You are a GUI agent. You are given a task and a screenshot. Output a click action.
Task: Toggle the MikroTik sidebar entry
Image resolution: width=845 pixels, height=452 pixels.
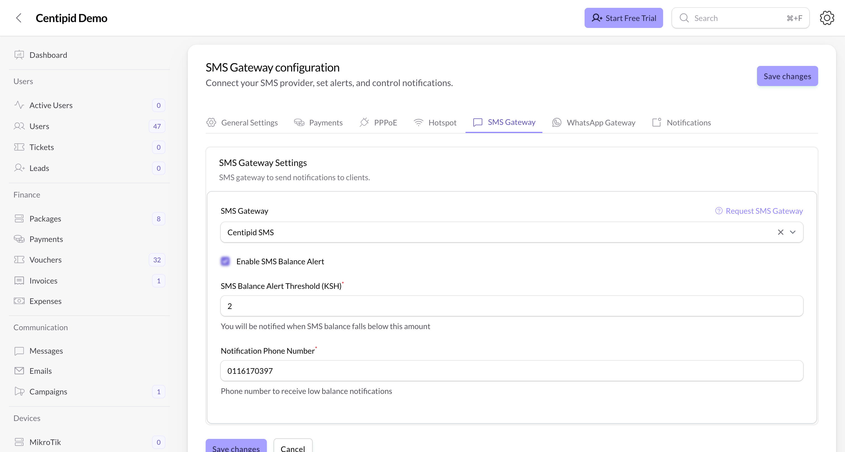[x=45, y=442]
